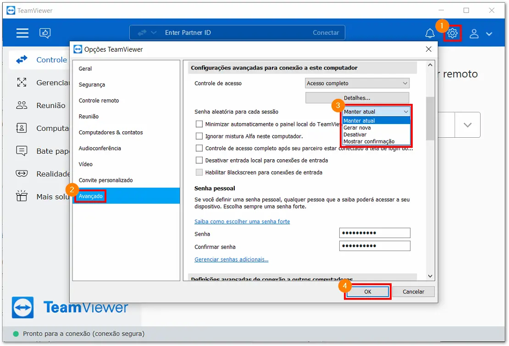
Task: Click the Conectar button
Action: coord(326,32)
